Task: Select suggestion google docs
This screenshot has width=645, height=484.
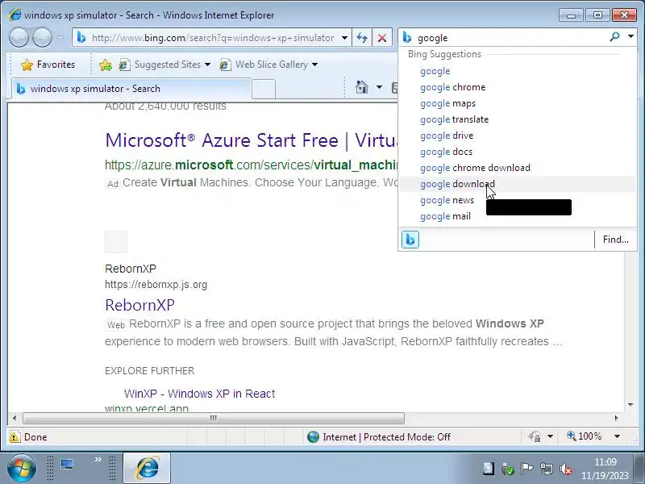Action: (x=517, y=152)
